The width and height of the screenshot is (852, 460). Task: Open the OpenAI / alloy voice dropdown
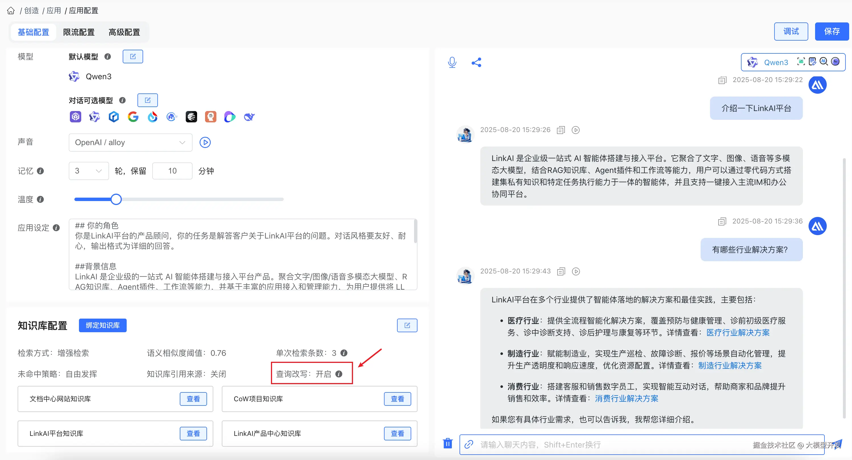[x=130, y=142]
